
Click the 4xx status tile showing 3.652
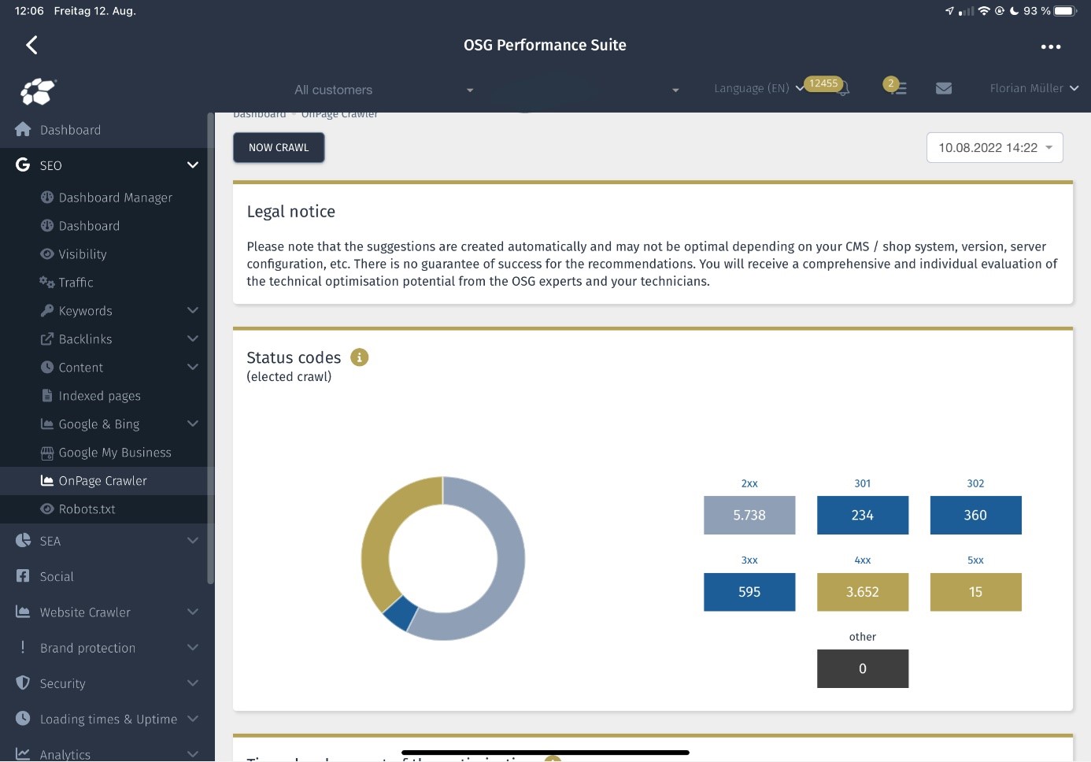pos(863,592)
